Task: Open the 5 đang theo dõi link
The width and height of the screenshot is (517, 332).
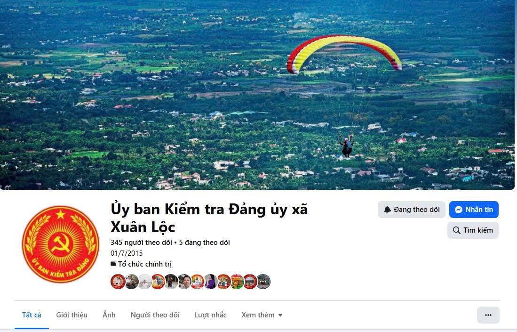Action: (x=205, y=243)
